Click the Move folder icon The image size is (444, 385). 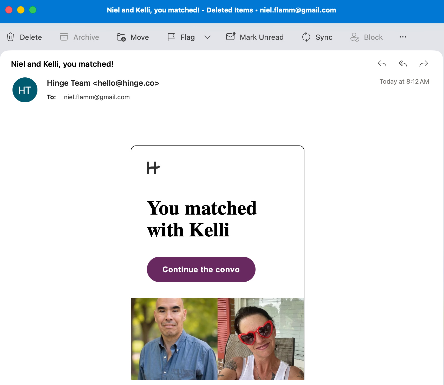click(x=121, y=37)
